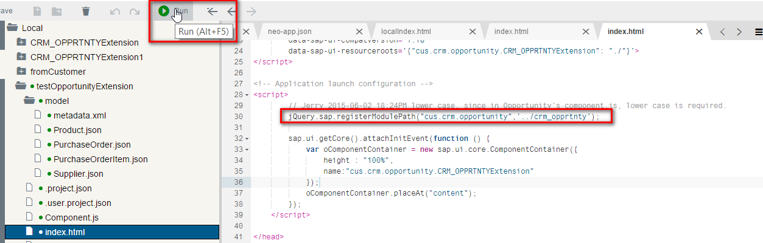
Task: Click the Jerry 2015-06-02 comment line
Action: point(507,106)
